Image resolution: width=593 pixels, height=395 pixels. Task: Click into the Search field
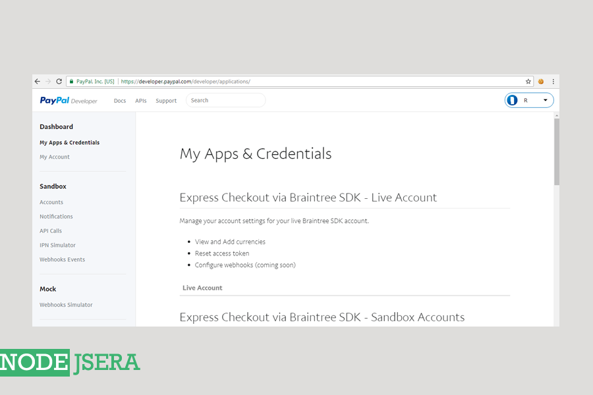pos(226,100)
